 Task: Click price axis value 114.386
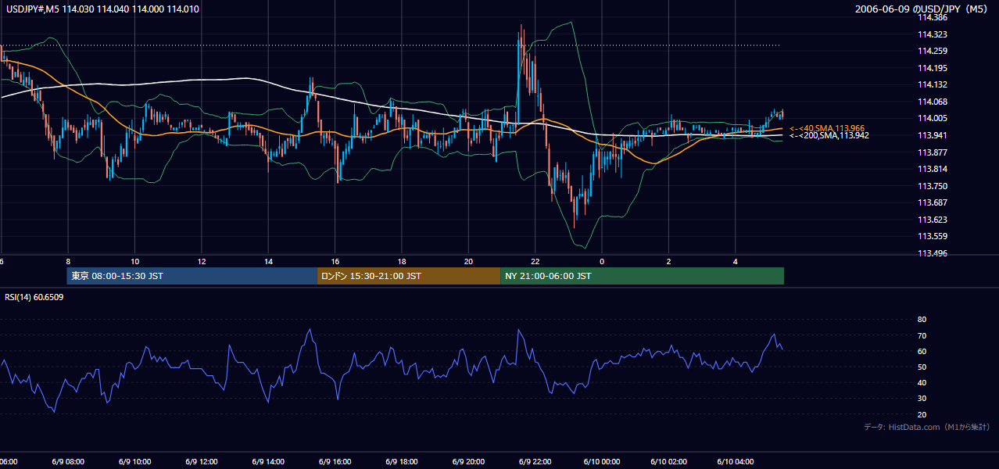[931, 17]
